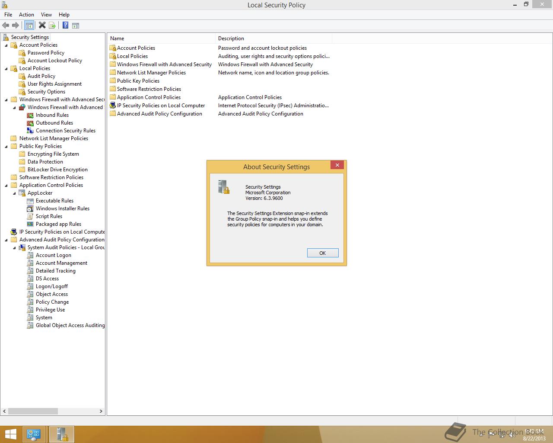Click the Account Logon audit icon
553x443 pixels.
coord(30,255)
